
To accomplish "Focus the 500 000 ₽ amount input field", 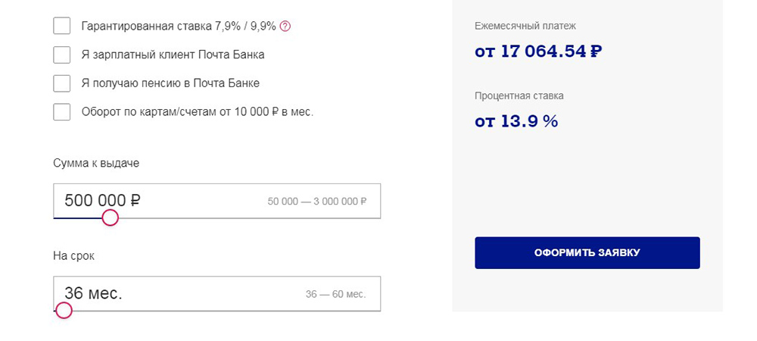I will click(217, 201).
